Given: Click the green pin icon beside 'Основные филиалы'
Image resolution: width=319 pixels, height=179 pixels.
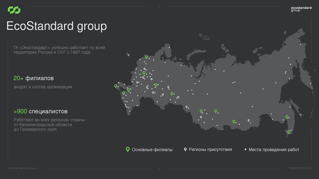Looking at the screenshot, I should tap(127, 149).
